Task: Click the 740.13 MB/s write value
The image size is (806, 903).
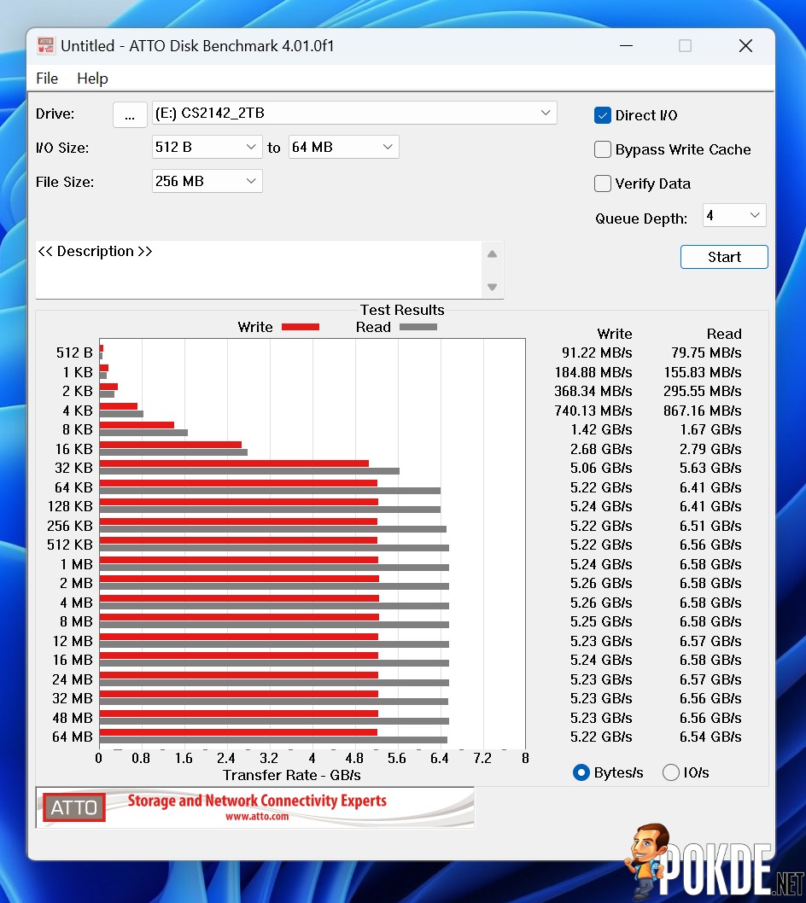Action: (x=593, y=411)
